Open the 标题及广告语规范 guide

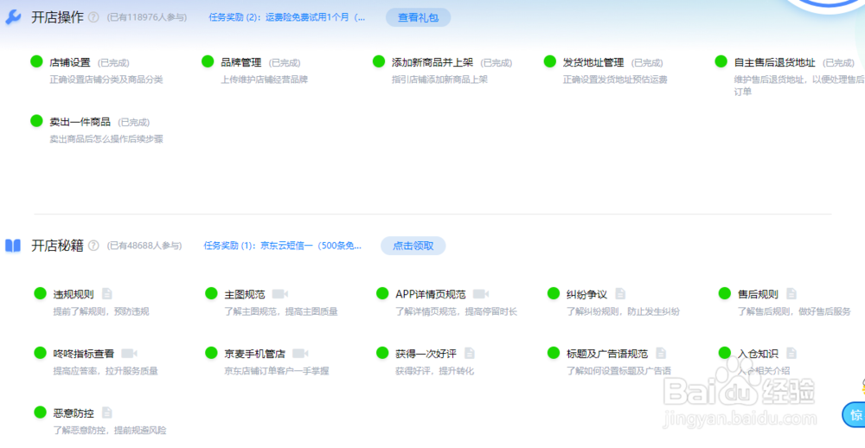click(607, 354)
